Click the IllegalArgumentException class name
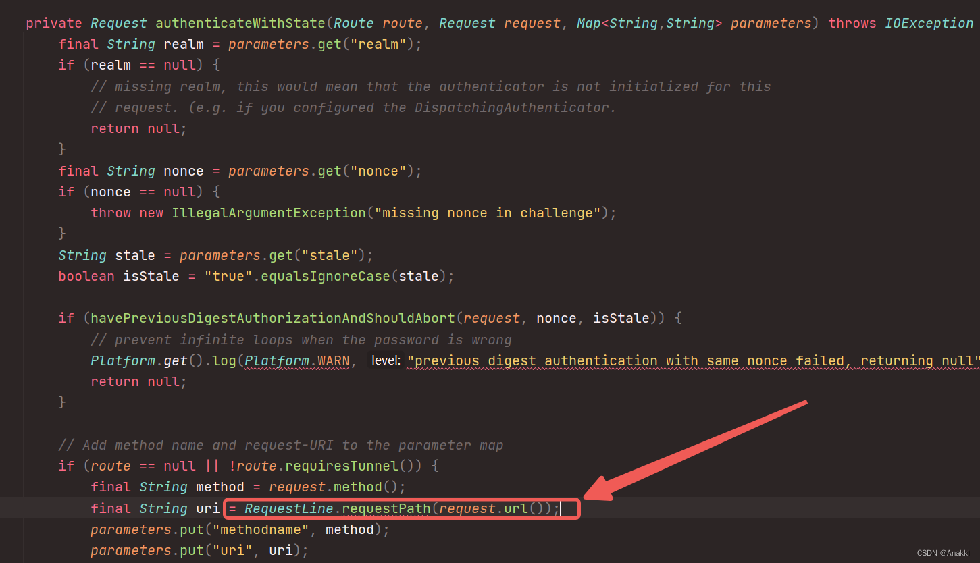This screenshot has width=980, height=563. coord(268,212)
